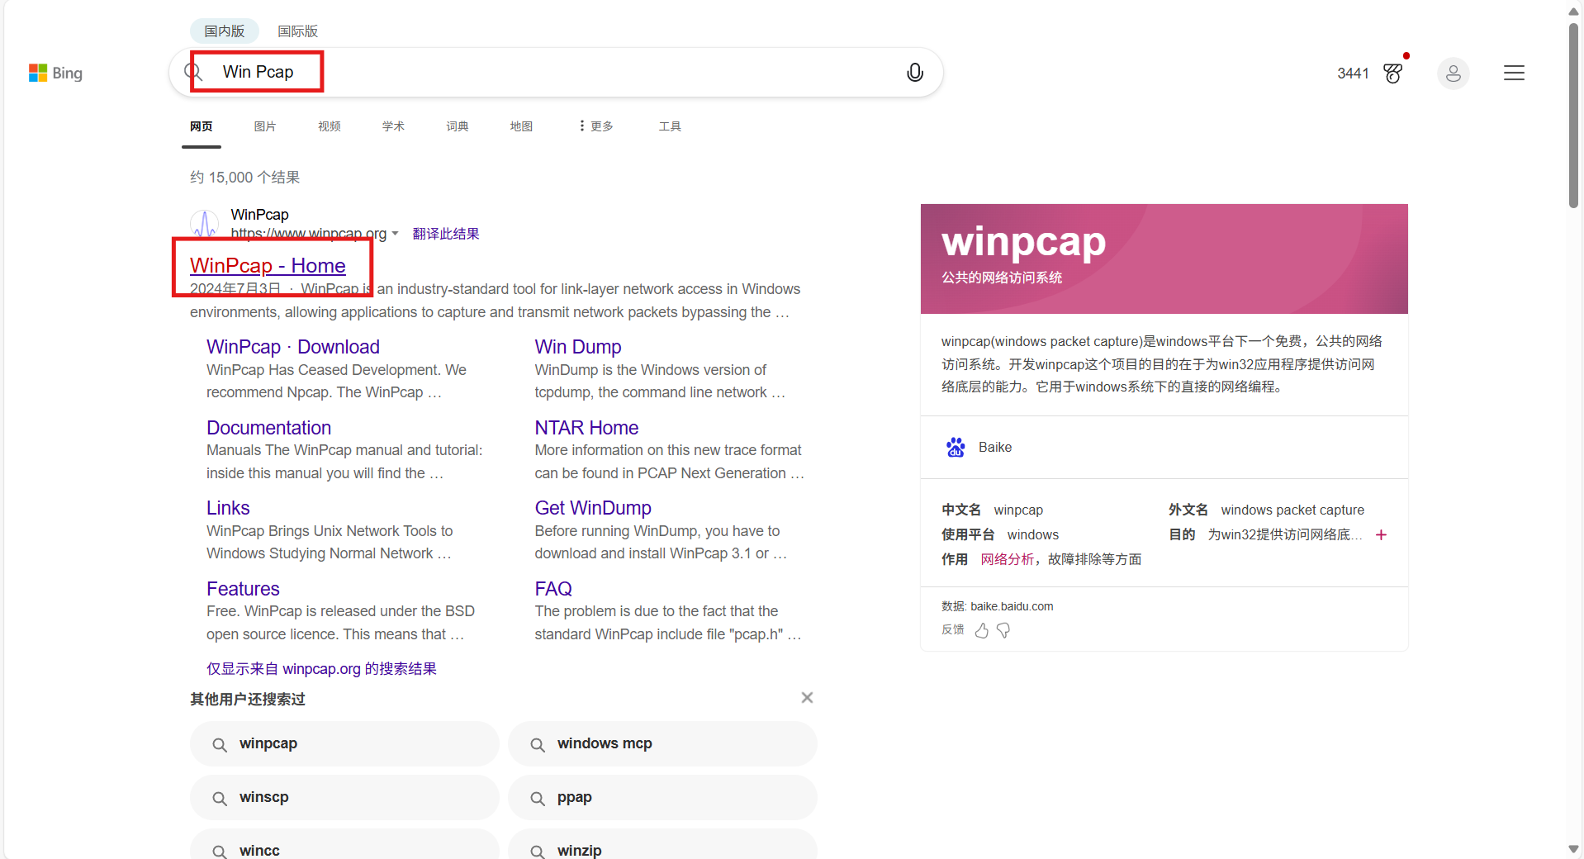Viewport: 1584px width, 859px height.
Task: Expand the 更多 menu
Action: pos(596,126)
